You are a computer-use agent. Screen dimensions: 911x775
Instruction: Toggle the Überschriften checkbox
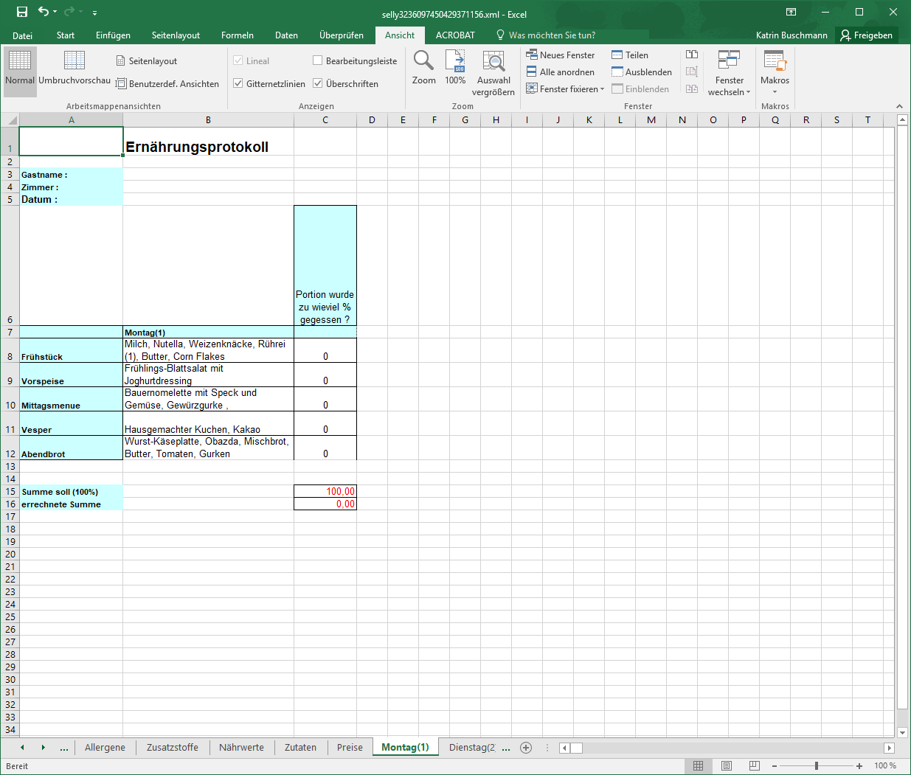click(318, 83)
